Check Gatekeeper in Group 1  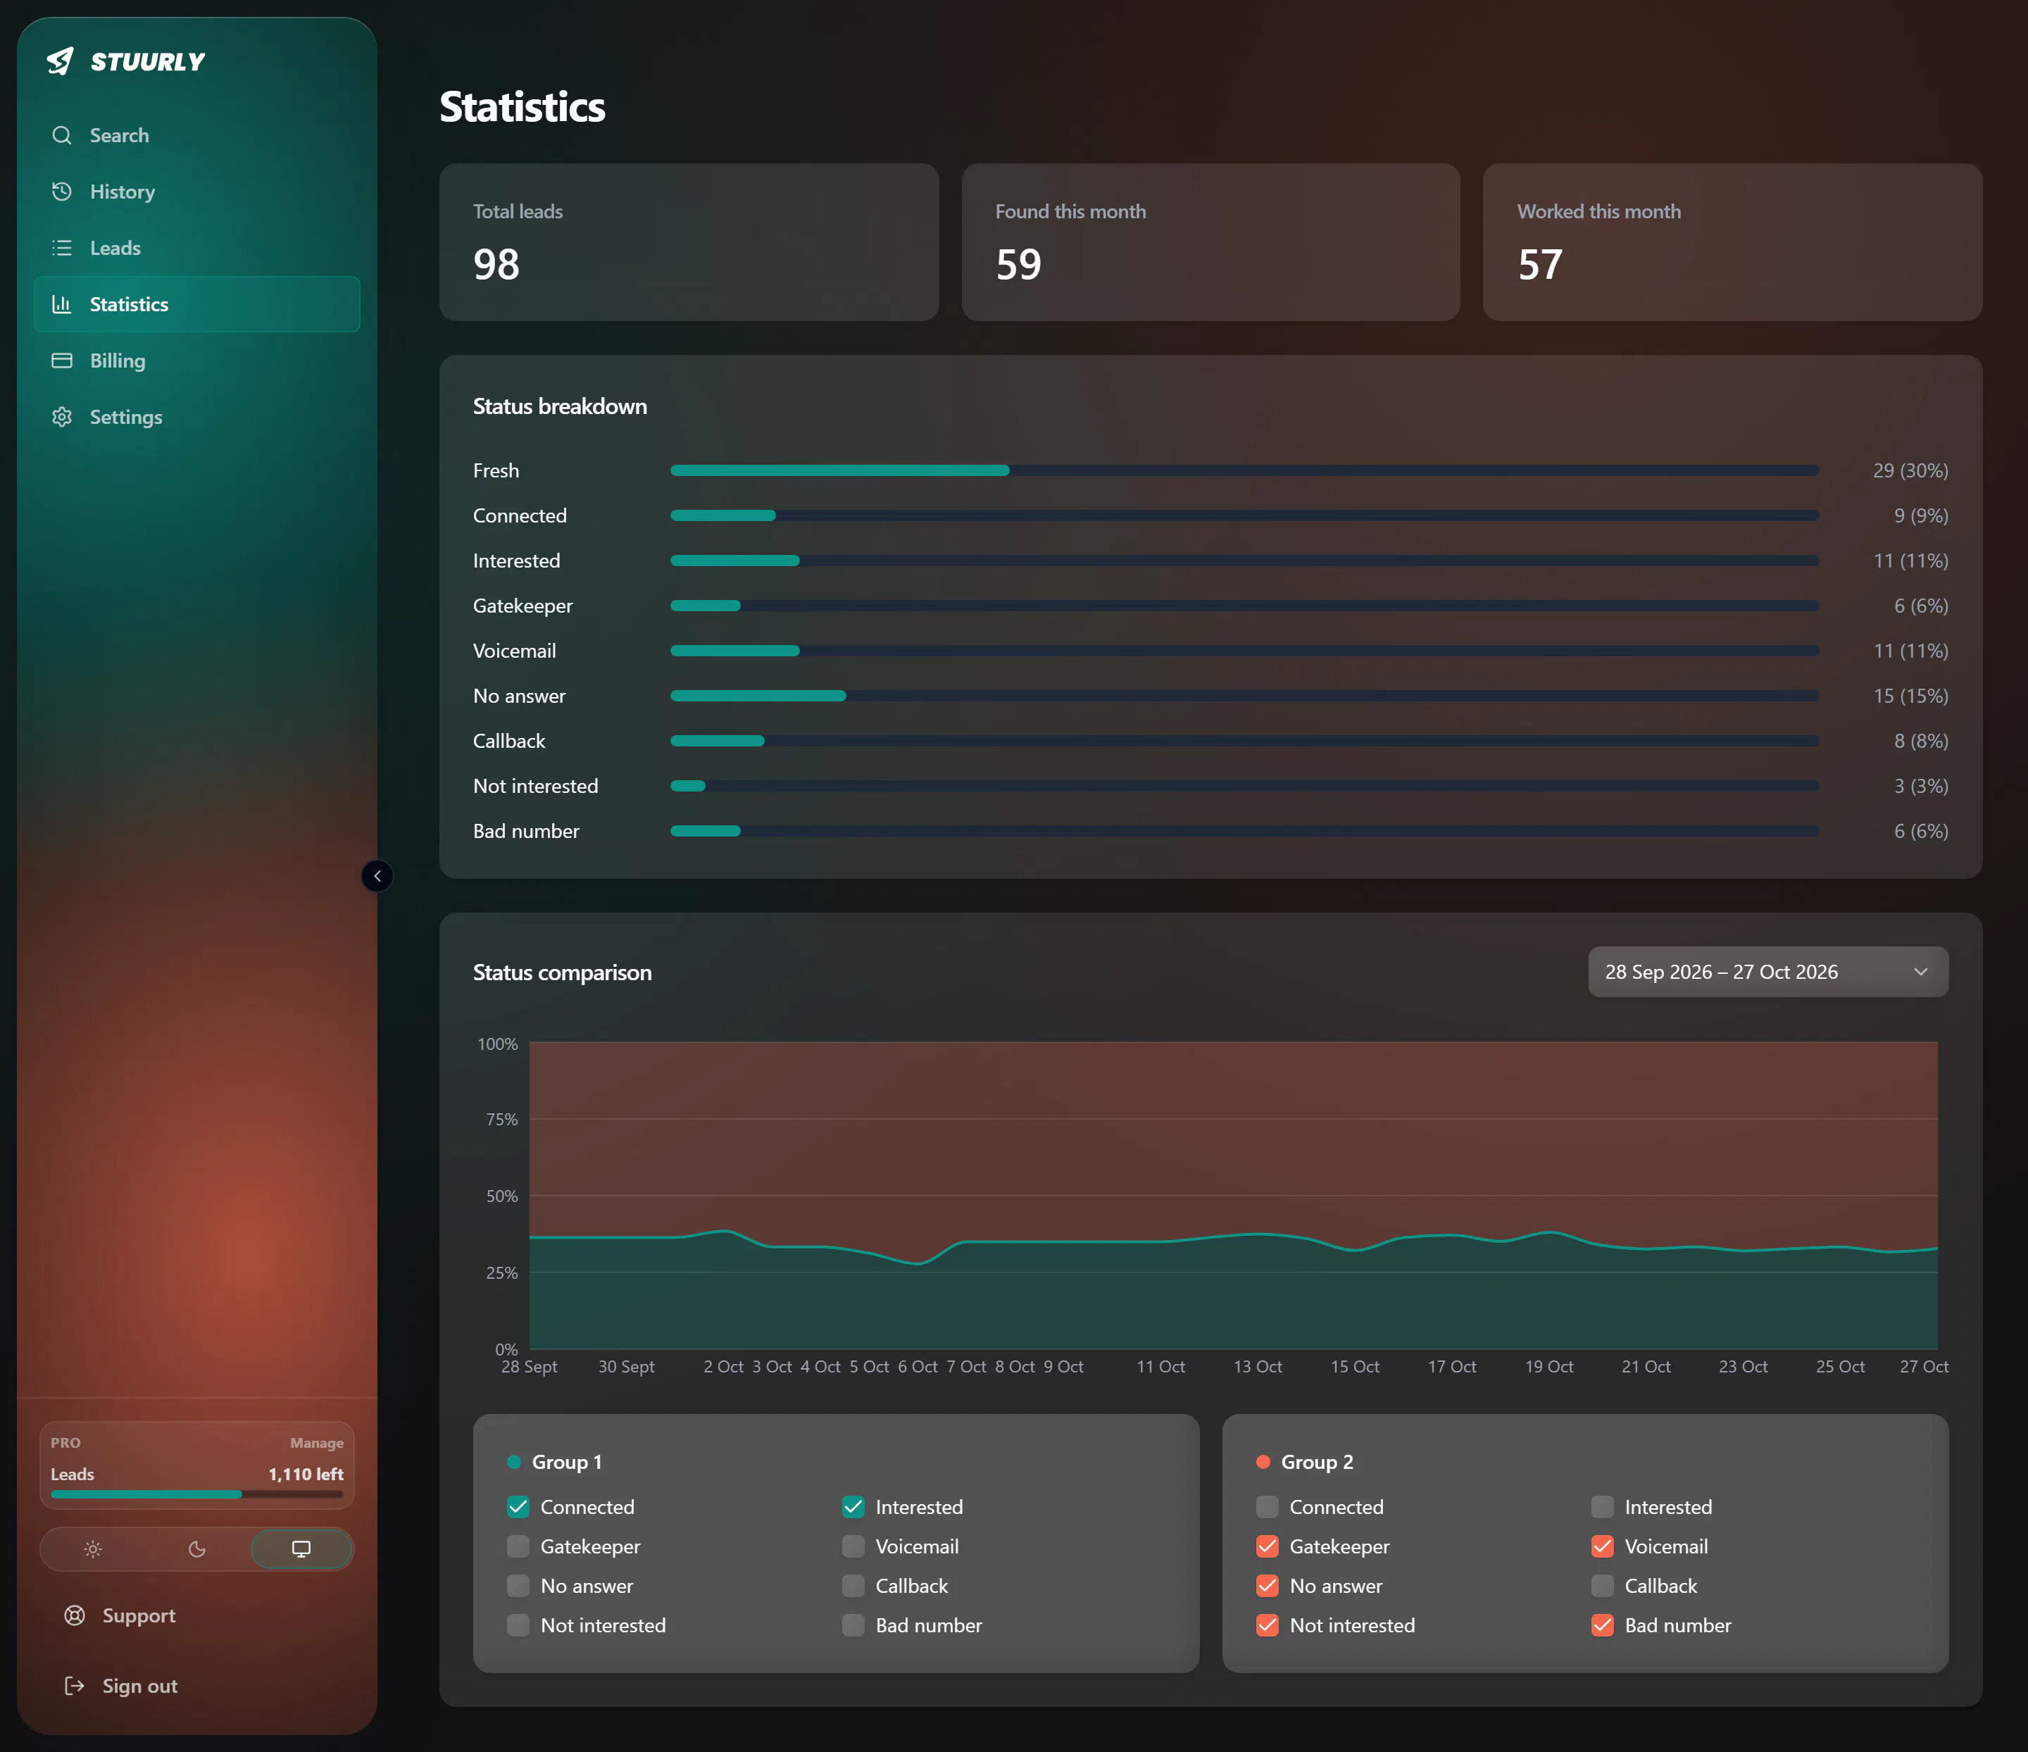[518, 1546]
